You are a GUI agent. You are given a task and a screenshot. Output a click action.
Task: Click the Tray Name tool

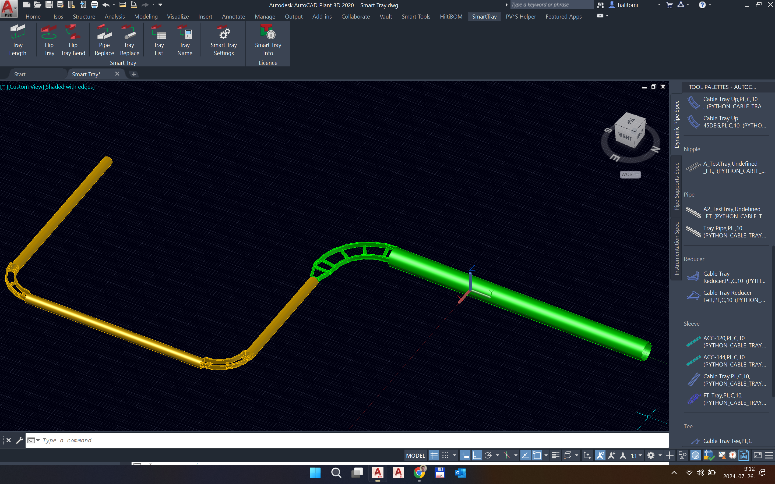[x=185, y=41]
